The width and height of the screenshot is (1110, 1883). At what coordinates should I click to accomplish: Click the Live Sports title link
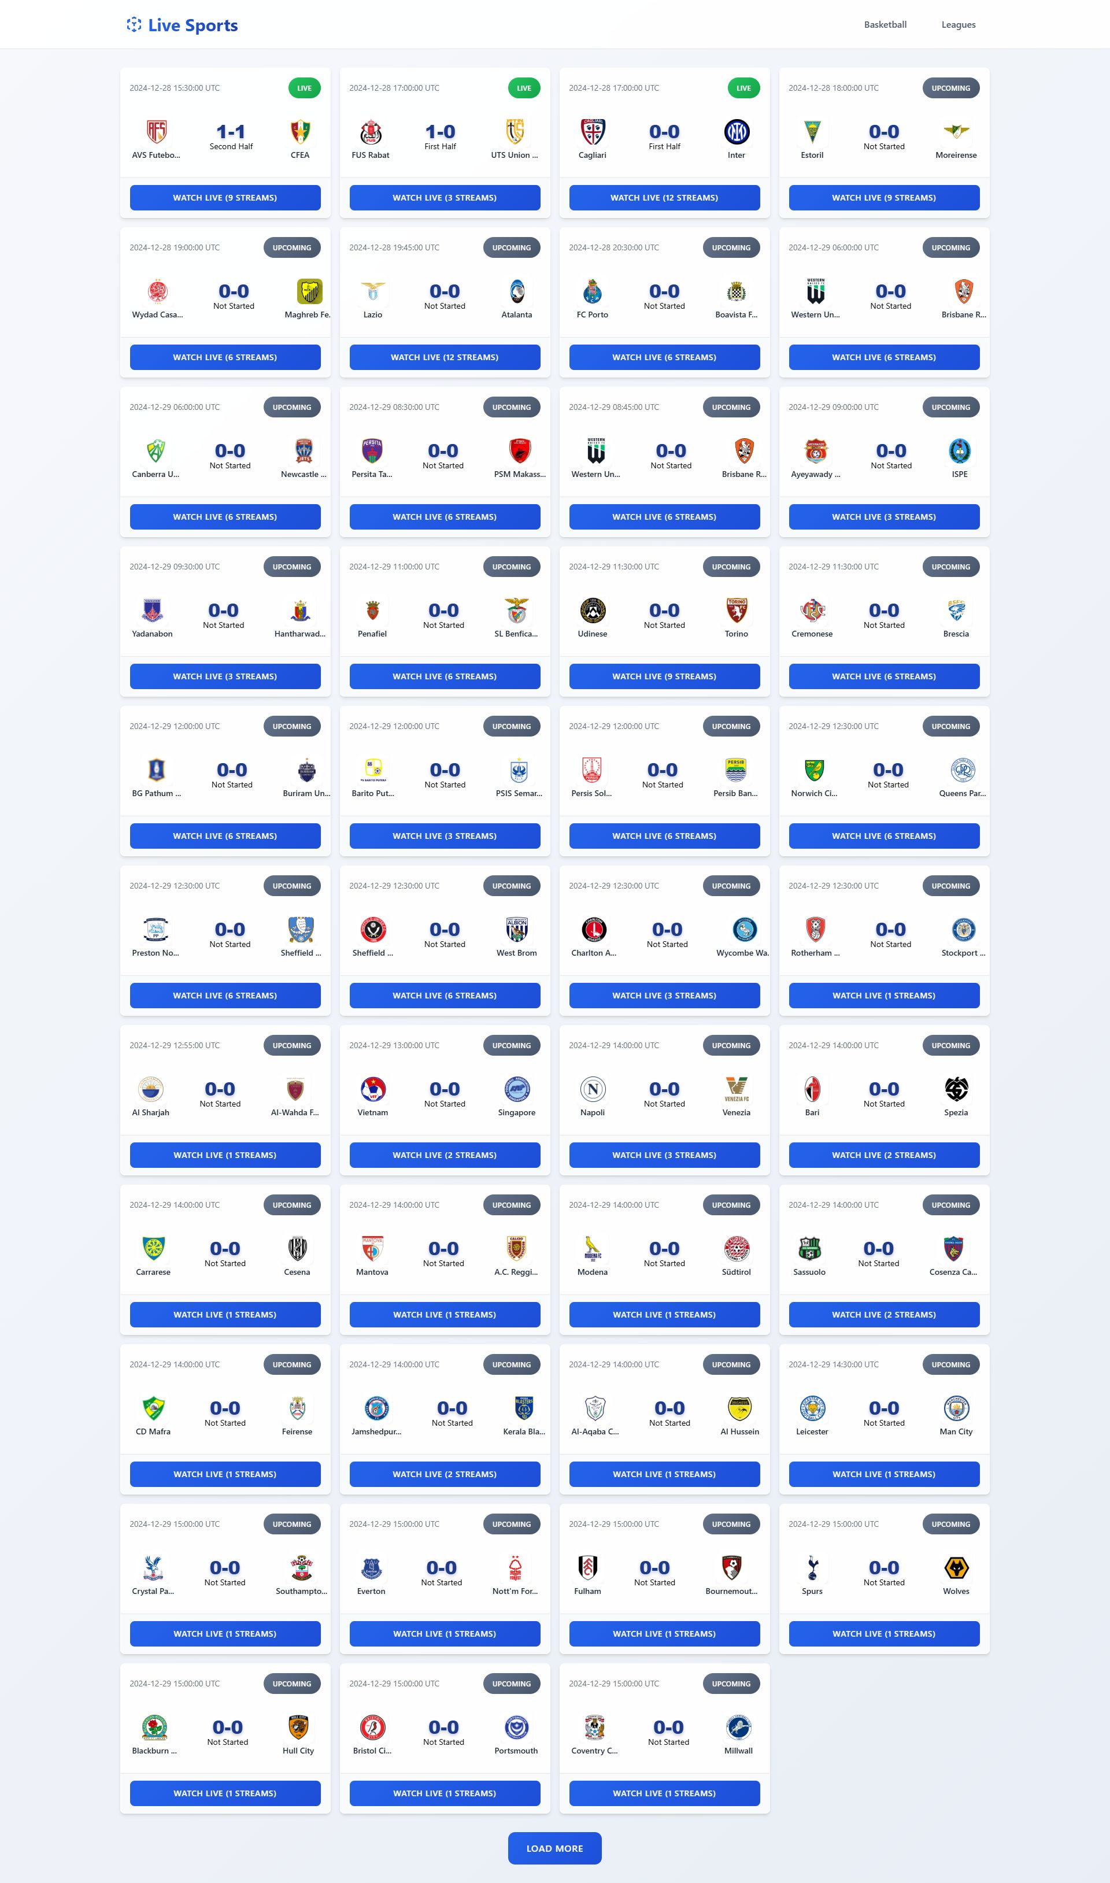(193, 25)
